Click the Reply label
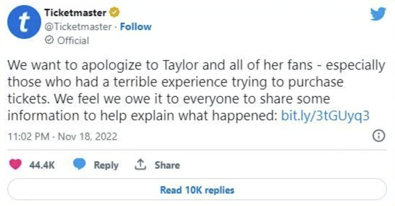Screen dimensions: 395x206 click(106, 165)
